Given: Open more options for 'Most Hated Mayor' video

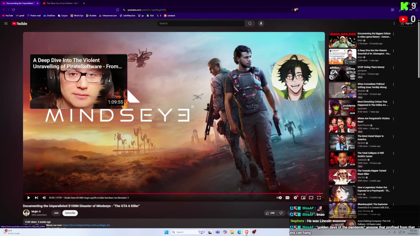Looking at the screenshot, I should pyautogui.click(x=393, y=136).
